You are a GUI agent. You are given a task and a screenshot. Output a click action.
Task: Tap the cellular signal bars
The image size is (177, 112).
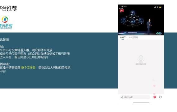click(155, 7)
